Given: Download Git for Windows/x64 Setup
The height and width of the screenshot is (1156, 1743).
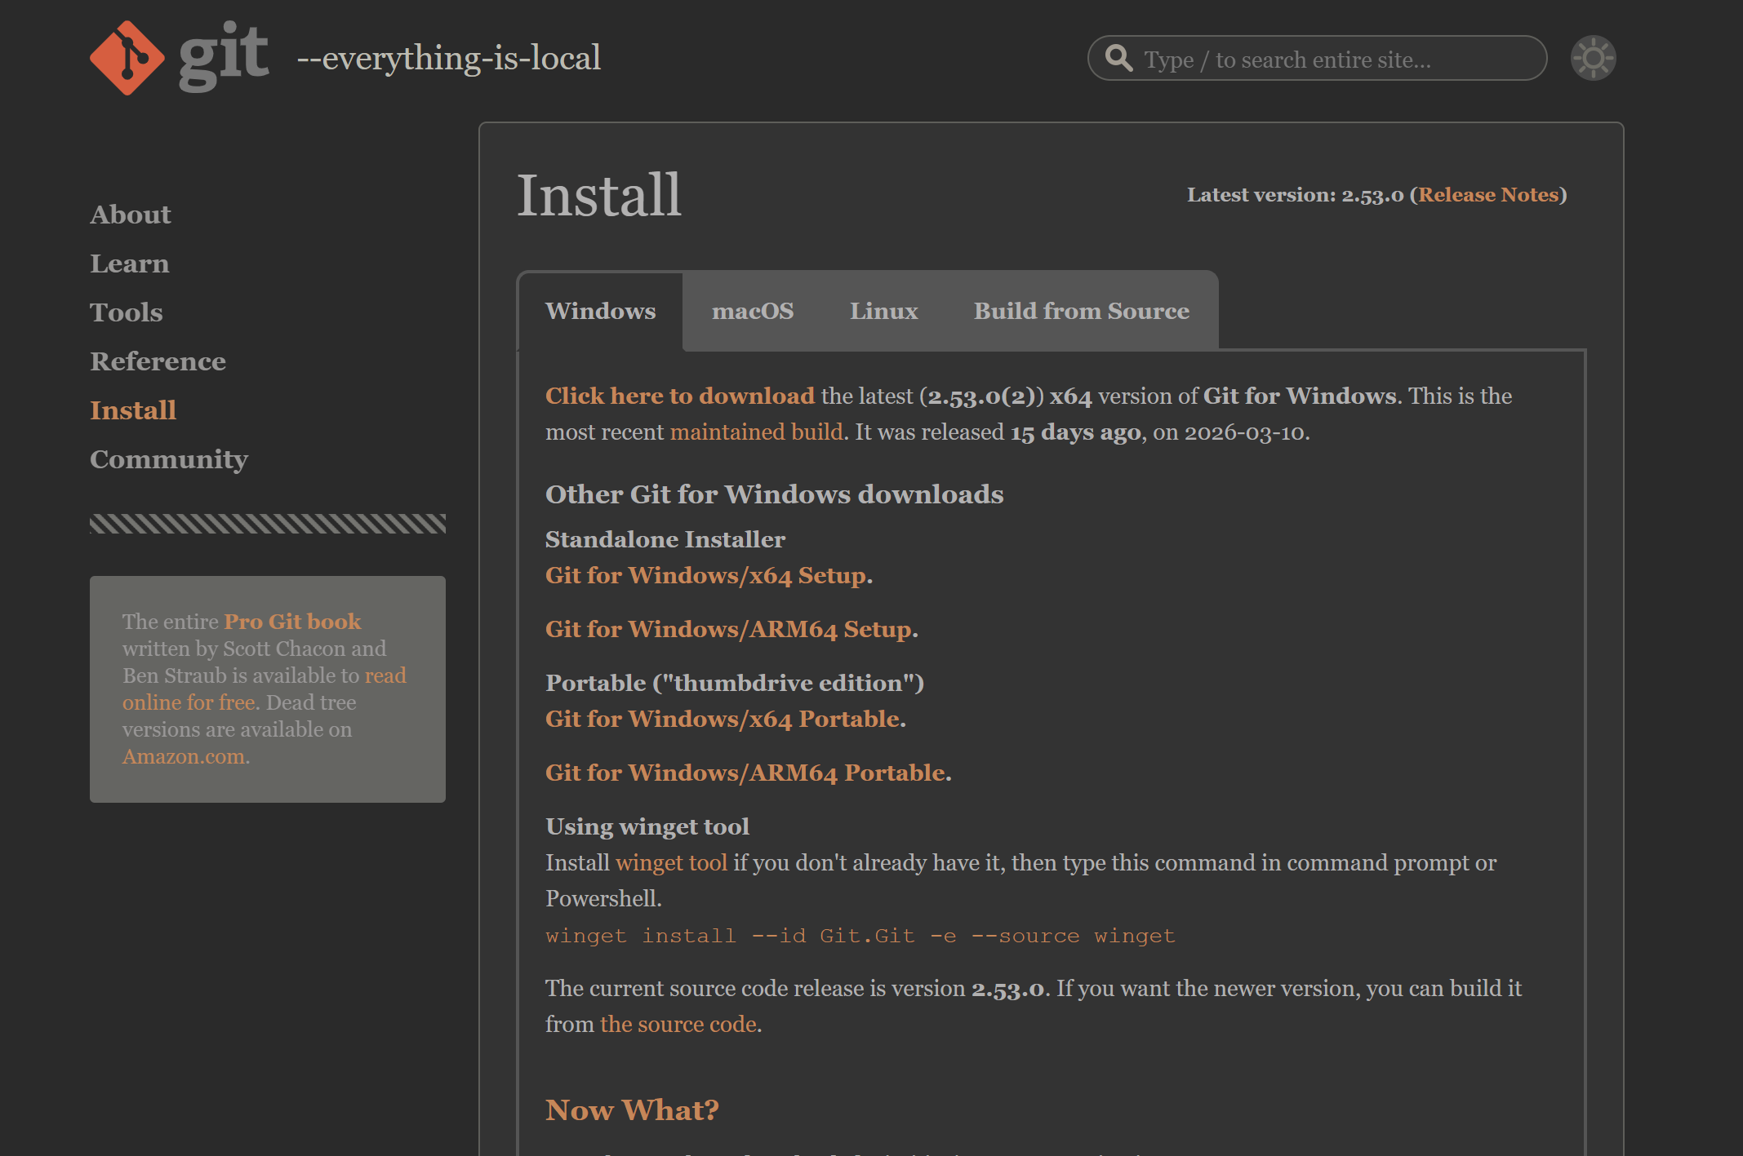Looking at the screenshot, I should pos(706,576).
